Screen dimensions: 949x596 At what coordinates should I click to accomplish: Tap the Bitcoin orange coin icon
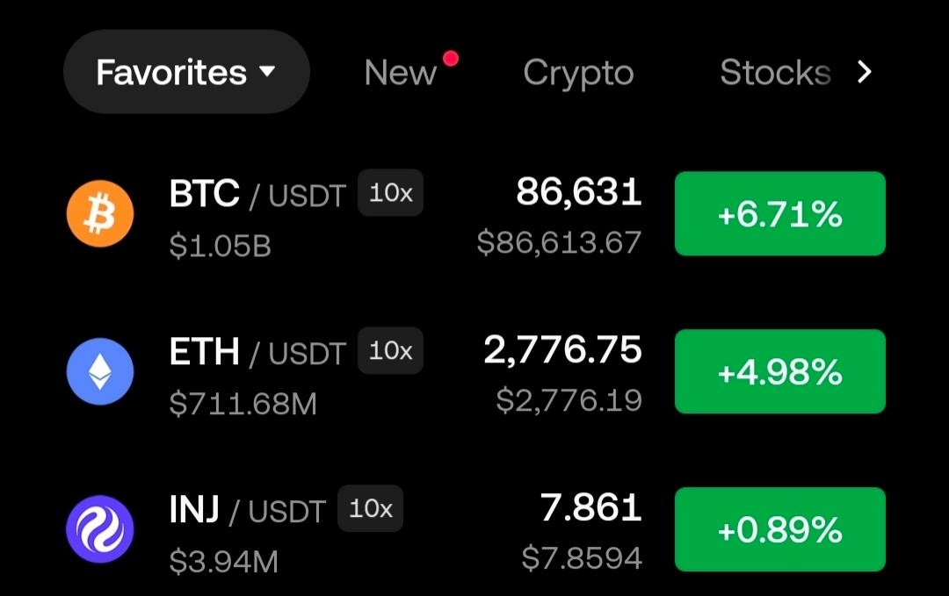[100, 213]
